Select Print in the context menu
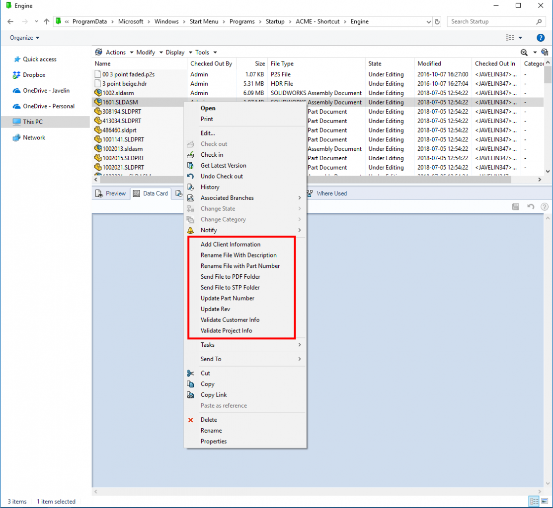 click(207, 119)
